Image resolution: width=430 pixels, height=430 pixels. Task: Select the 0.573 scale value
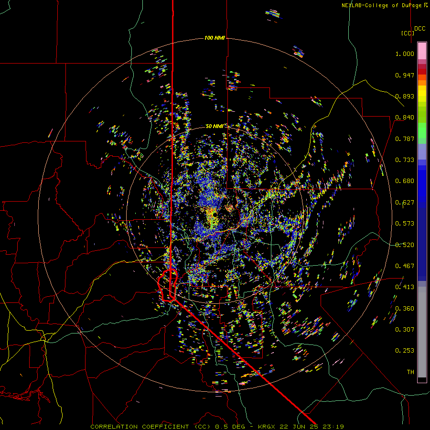[x=405, y=224]
